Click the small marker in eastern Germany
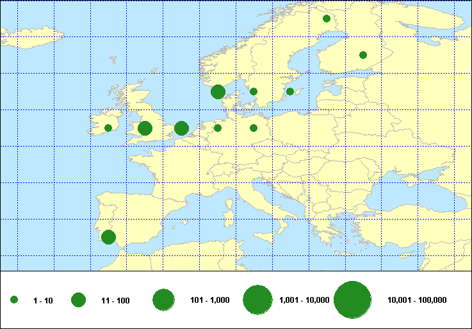Screen dimensions: 472x329 point(254,128)
